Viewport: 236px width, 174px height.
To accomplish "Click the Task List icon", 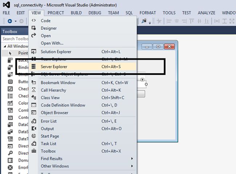I will point(34,143).
